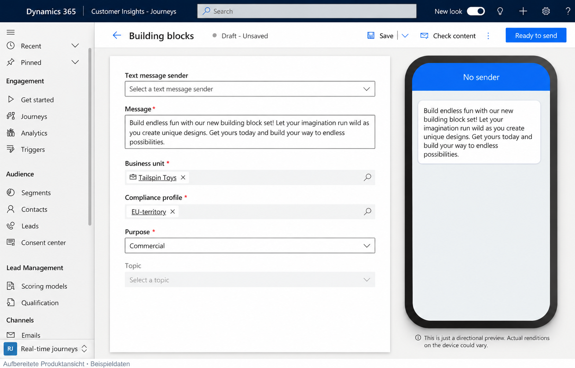
Task: Click Check content button
Action: (448, 36)
